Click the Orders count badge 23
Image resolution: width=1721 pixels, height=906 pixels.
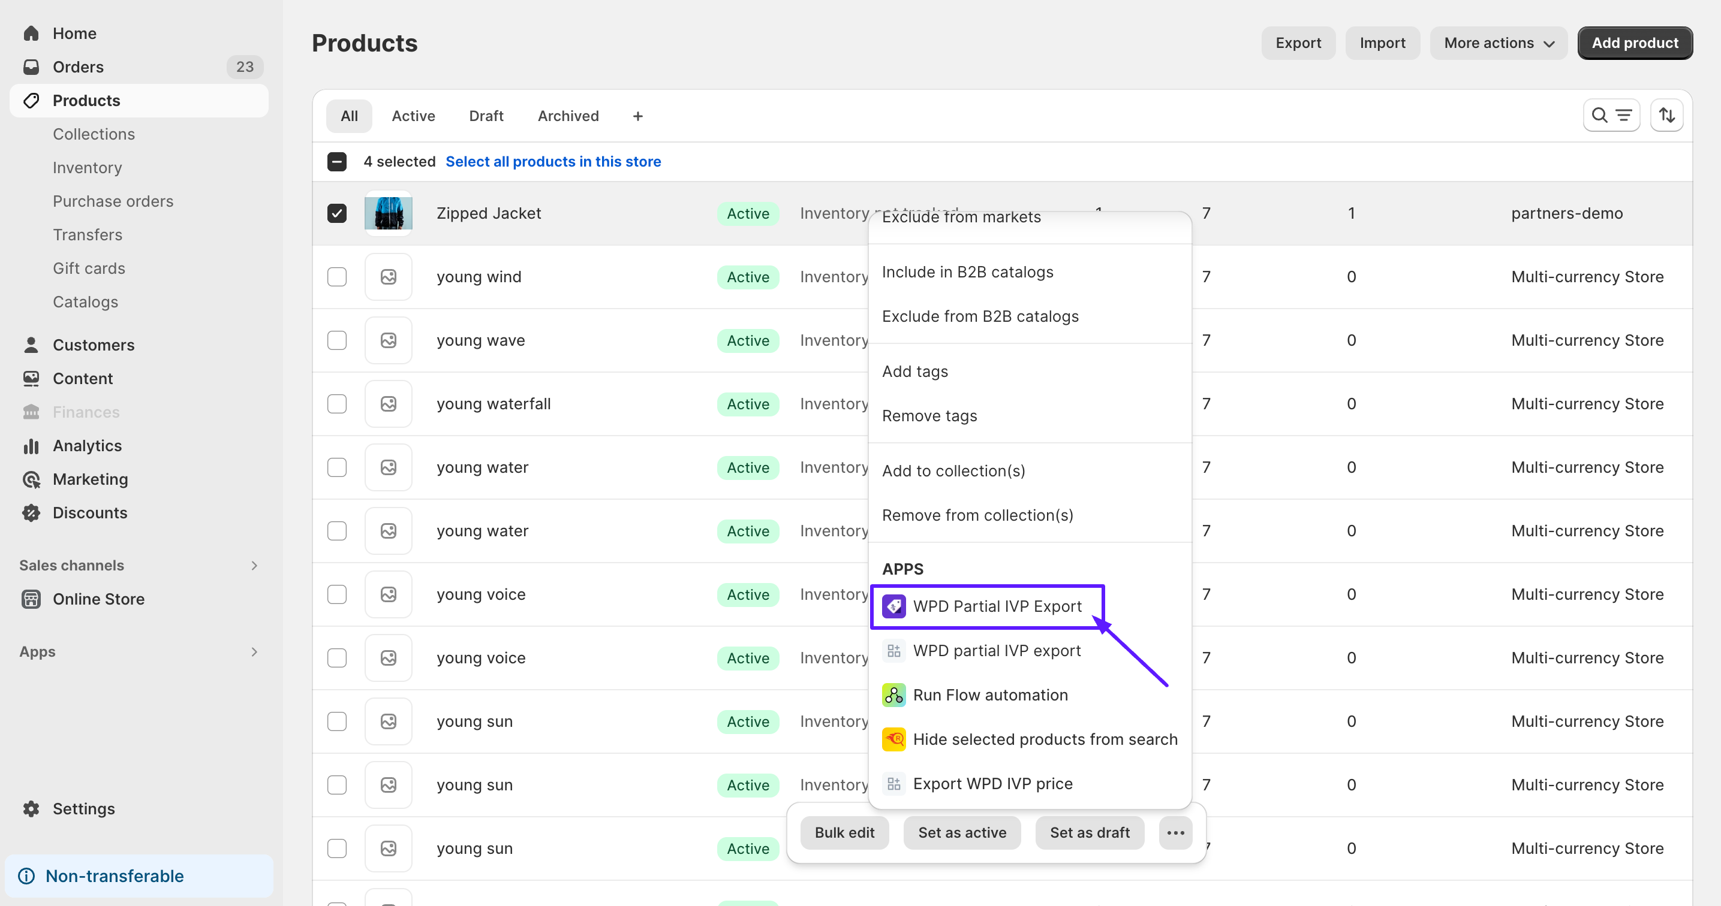tap(245, 67)
